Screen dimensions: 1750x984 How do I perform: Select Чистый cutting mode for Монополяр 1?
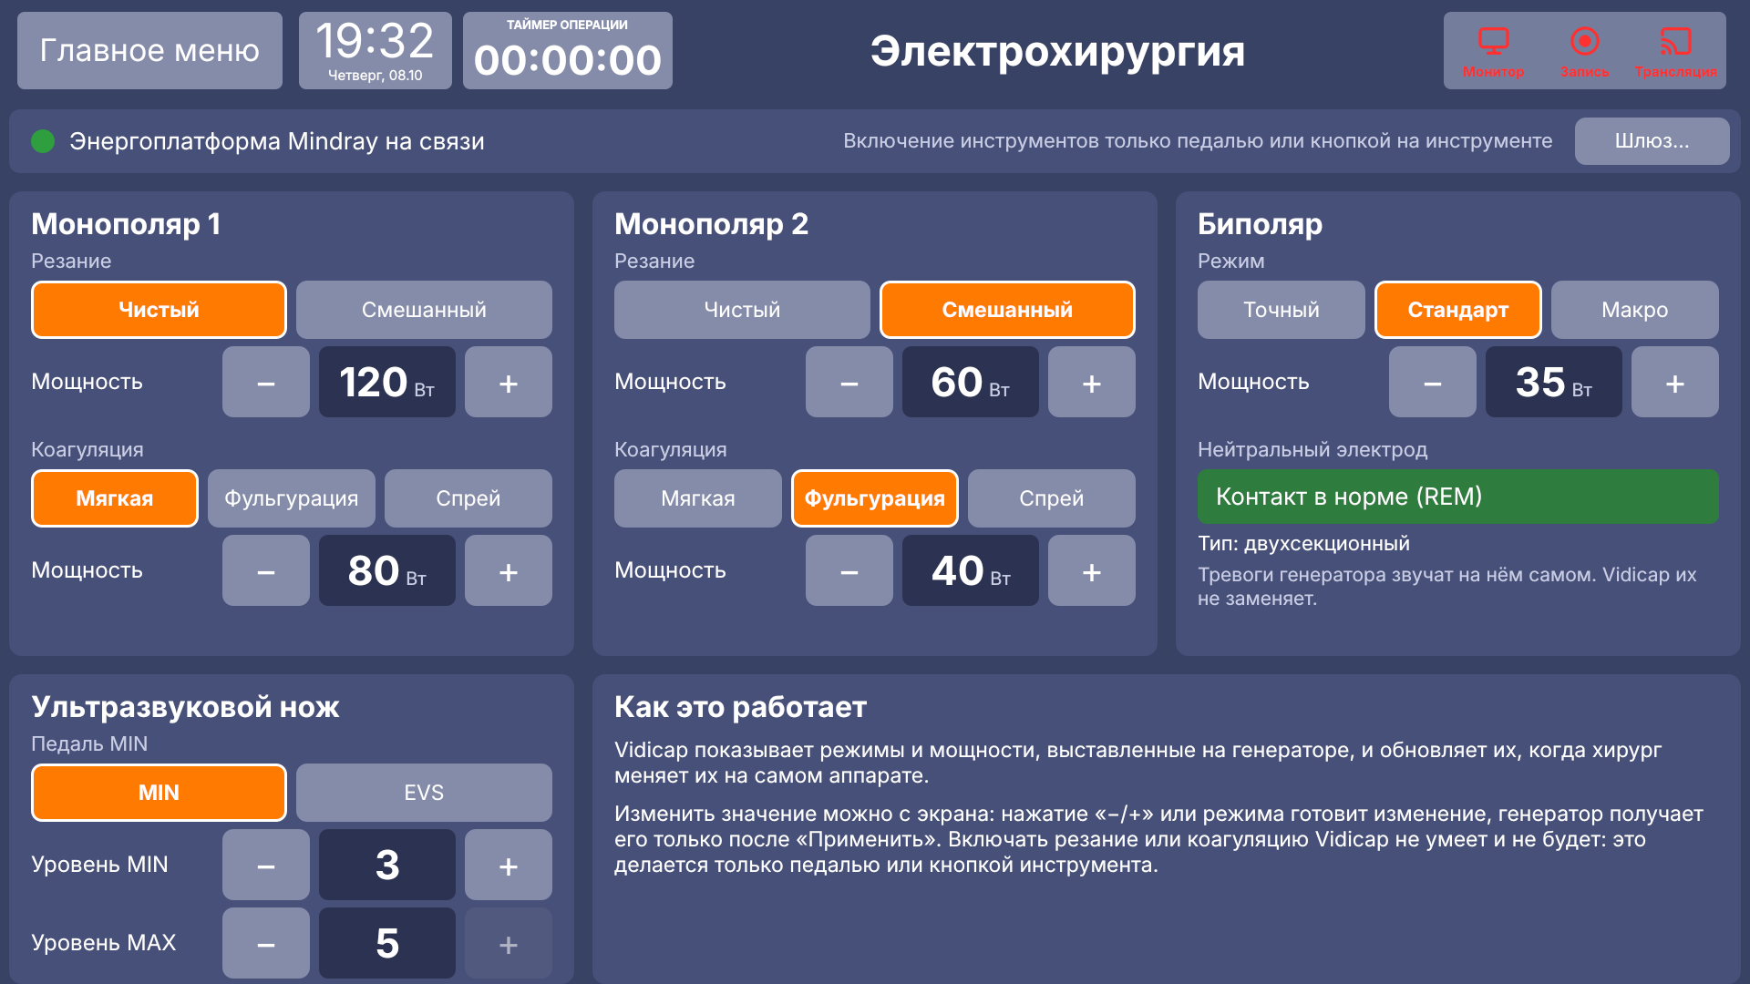159,310
